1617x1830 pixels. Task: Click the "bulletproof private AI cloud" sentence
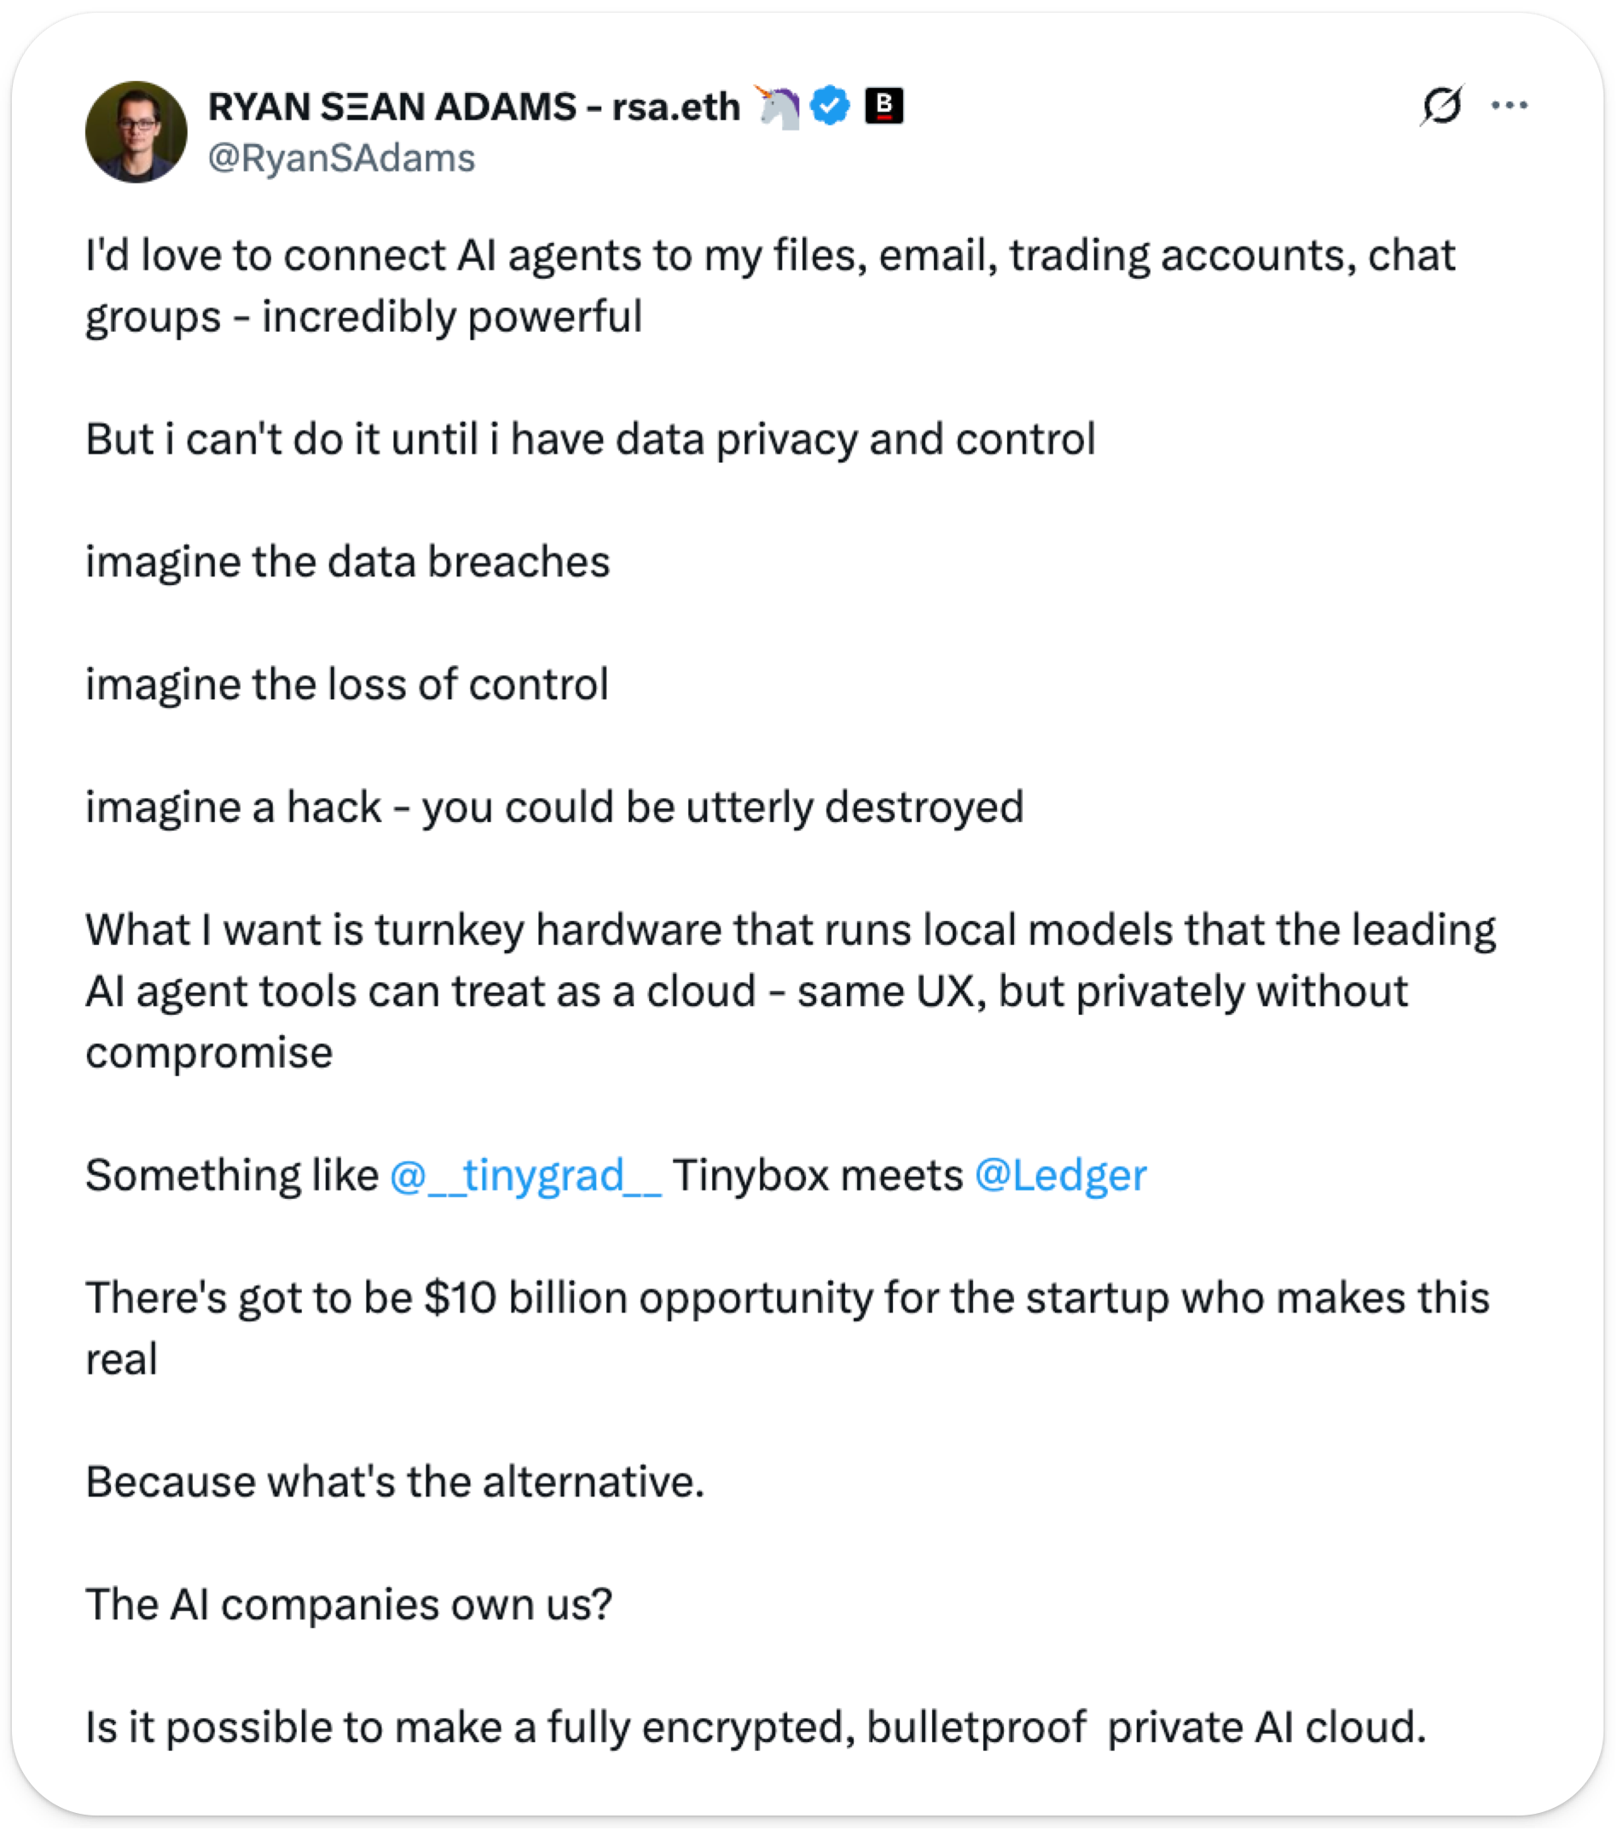[x=755, y=1727]
